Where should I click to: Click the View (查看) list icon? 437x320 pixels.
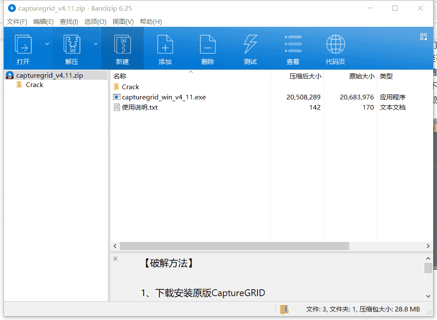click(x=293, y=44)
